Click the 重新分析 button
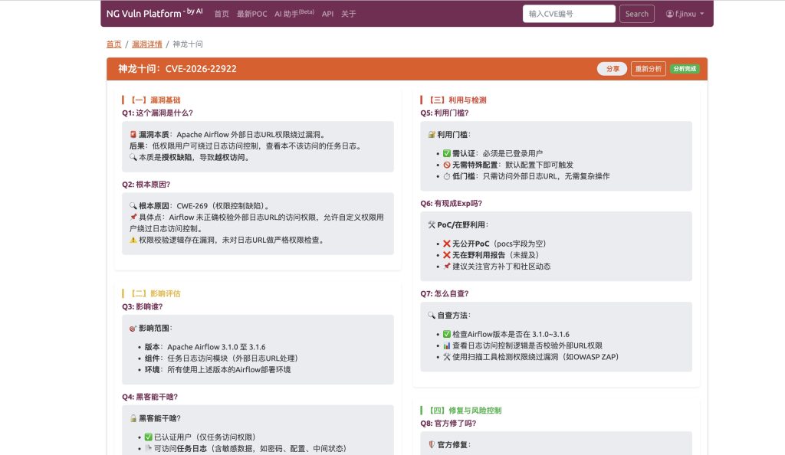Viewport: 785px width, 455px height. 648,69
